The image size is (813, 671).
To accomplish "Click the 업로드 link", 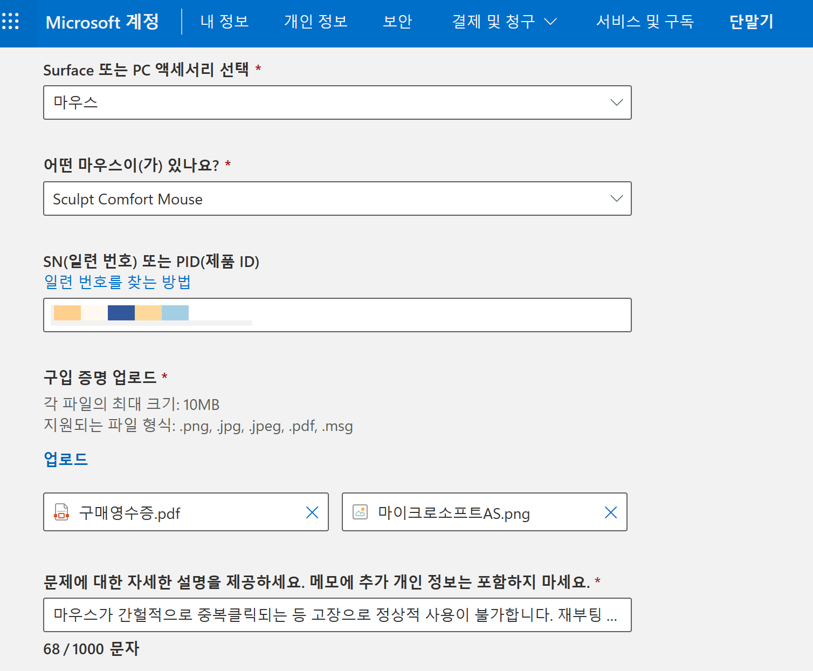I will click(x=66, y=459).
